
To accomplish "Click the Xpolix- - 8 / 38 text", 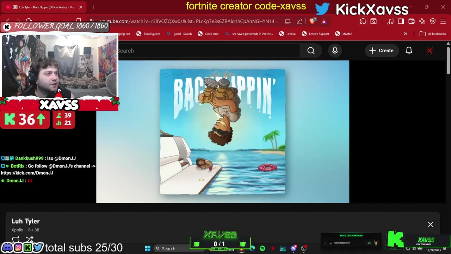I will coord(25,230).
